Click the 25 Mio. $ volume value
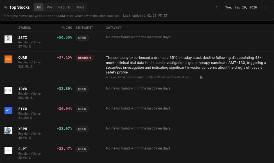Viewport: 274px width, 163px height. point(24,158)
